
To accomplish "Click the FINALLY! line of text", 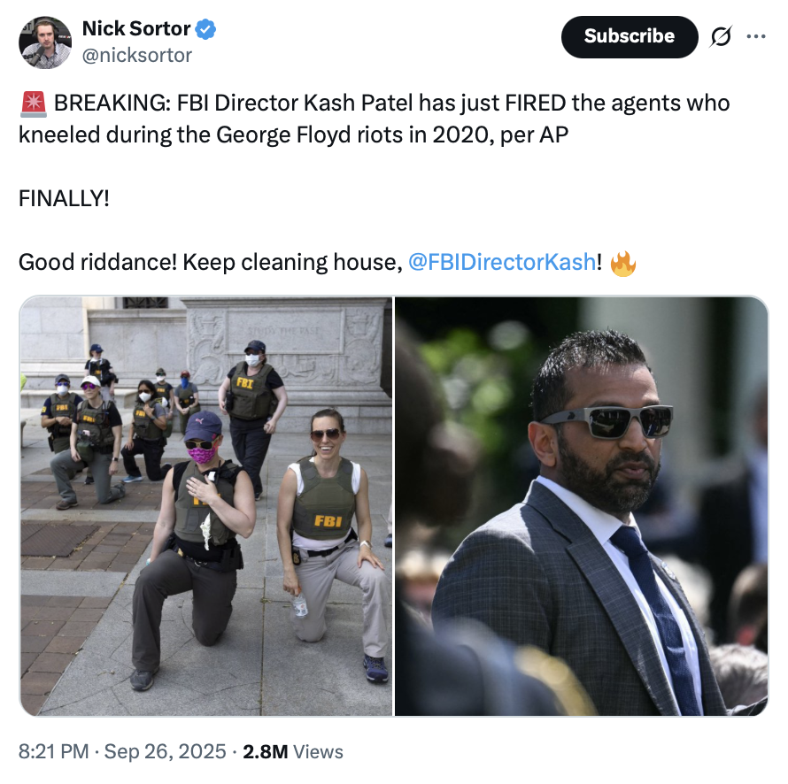I will coord(64,197).
